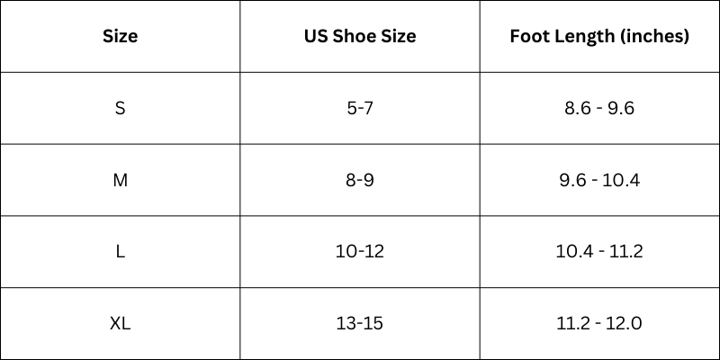Select the 10.4 - 11.2 foot length cell
This screenshot has height=360, width=720.
599,252
